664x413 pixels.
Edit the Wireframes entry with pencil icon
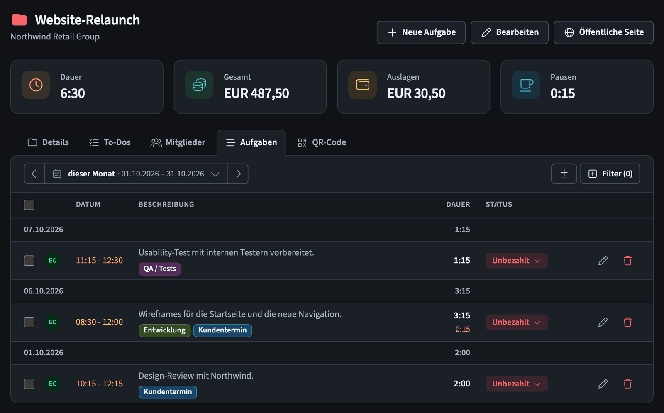(x=603, y=322)
